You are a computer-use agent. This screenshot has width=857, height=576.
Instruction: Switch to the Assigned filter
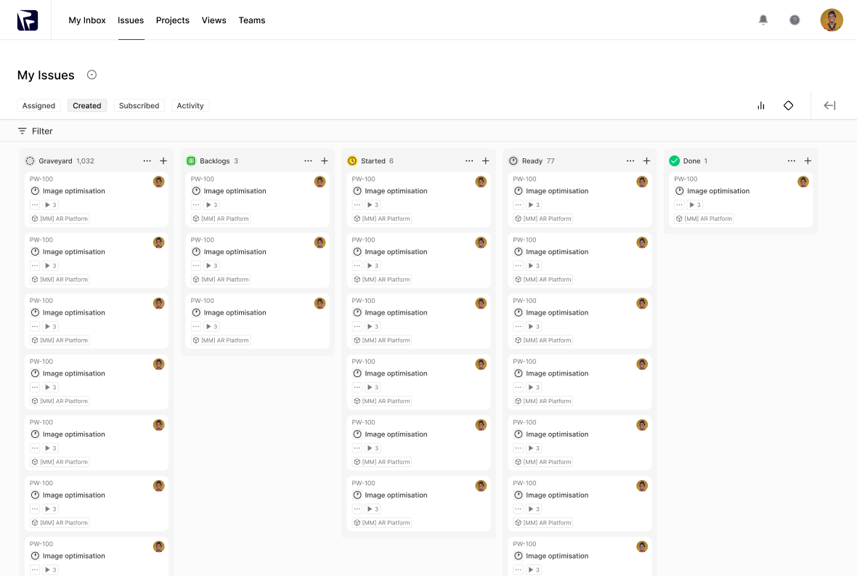click(x=38, y=105)
